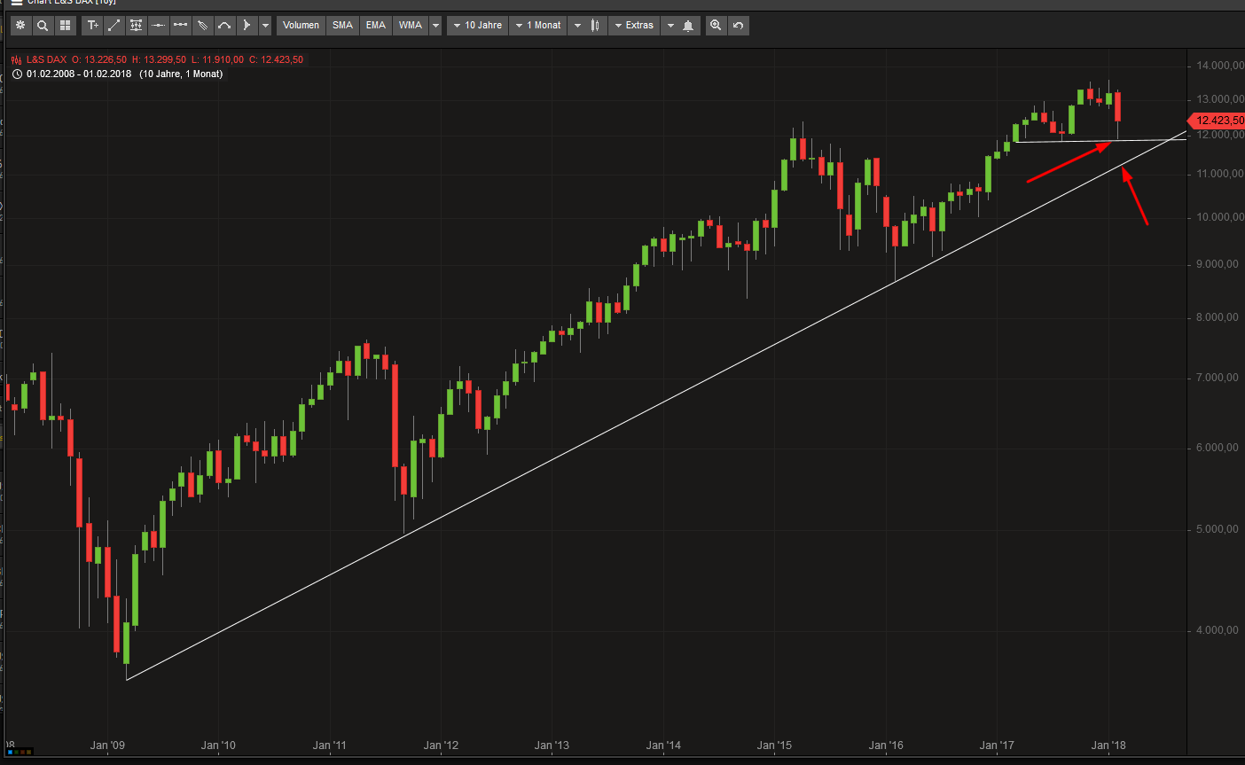Toggle the EMA indicator
This screenshot has height=765, width=1245.
tap(376, 26)
